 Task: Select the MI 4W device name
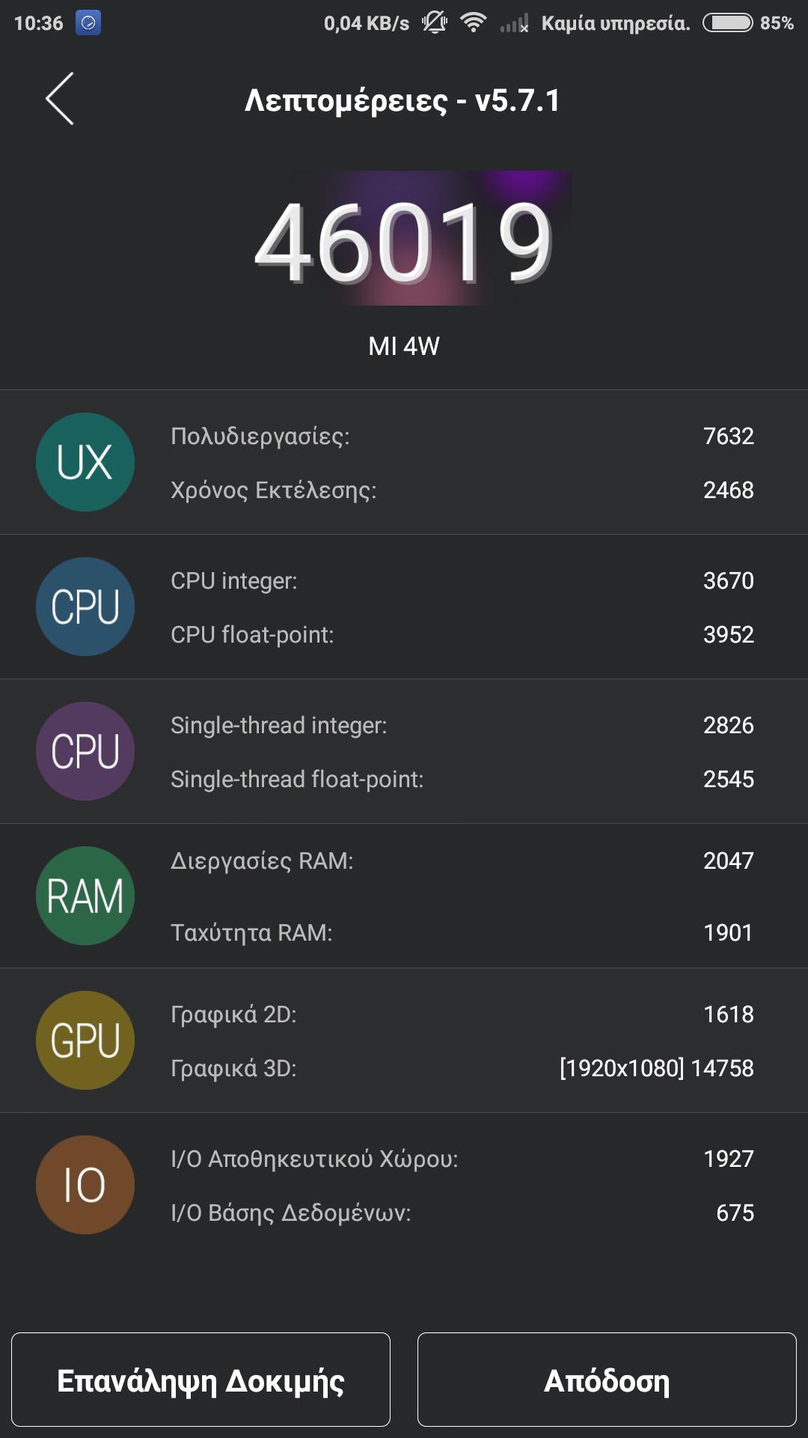(x=404, y=346)
